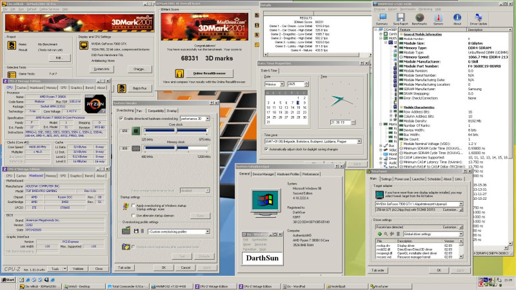The image size is (516, 290).
Task: Open the Global driver settings dropdown in RivaTuner
Action: pyautogui.click(x=461, y=234)
